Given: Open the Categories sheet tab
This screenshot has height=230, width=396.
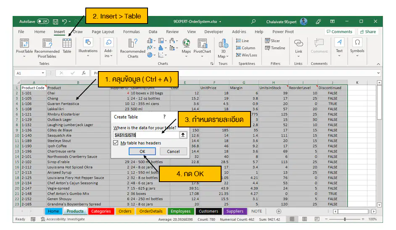Looking at the screenshot, I should click(x=101, y=211).
